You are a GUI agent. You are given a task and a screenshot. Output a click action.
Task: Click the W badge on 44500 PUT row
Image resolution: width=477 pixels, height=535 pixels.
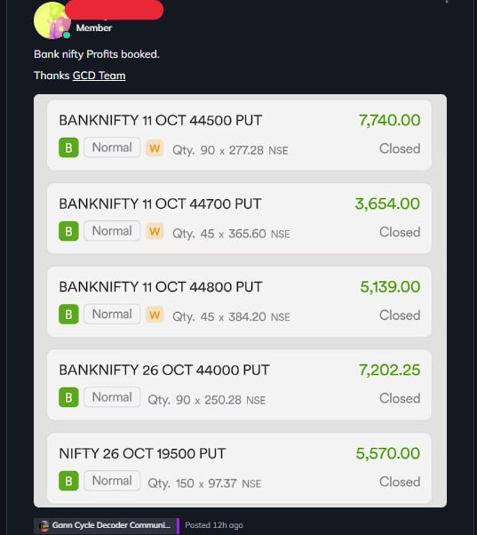coord(155,148)
